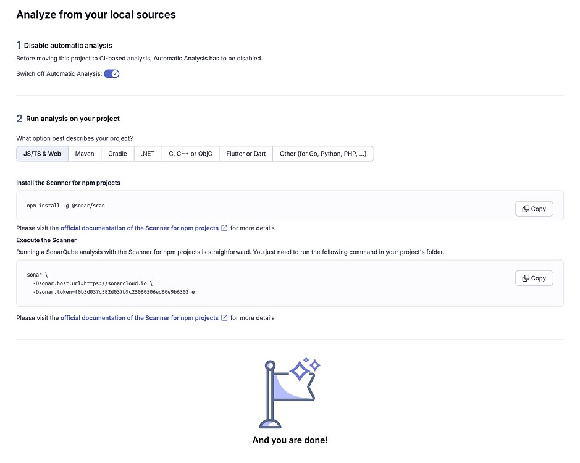Copy the sonar scanner command
The image size is (580, 463).
pyautogui.click(x=534, y=278)
